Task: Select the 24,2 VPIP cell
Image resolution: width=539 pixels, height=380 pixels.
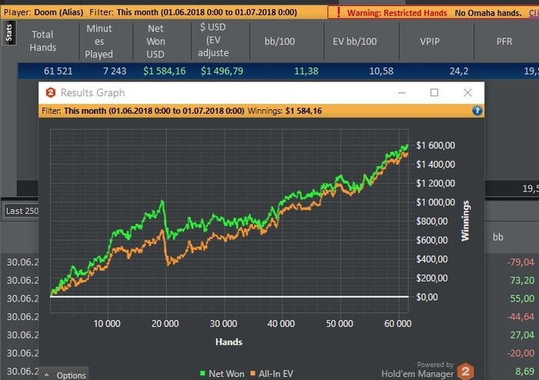Action: pyautogui.click(x=459, y=71)
